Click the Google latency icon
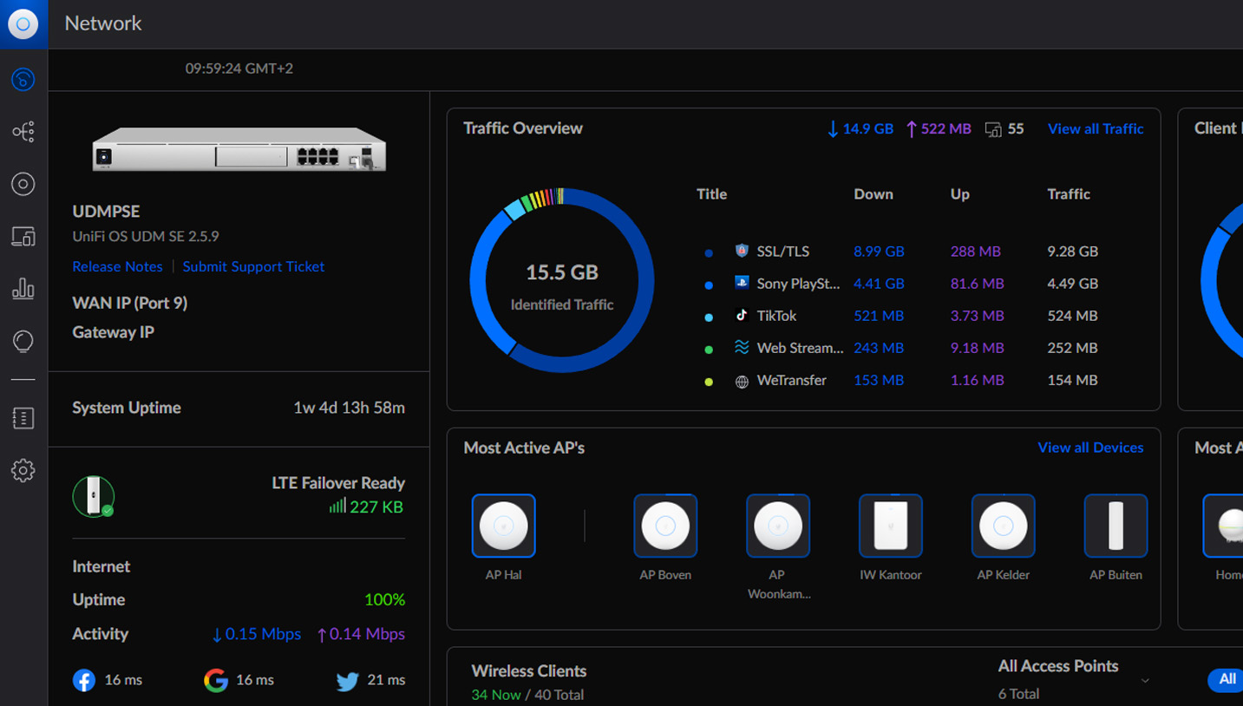This screenshot has width=1243, height=706. coord(216,680)
